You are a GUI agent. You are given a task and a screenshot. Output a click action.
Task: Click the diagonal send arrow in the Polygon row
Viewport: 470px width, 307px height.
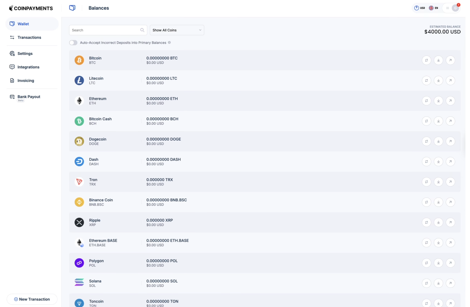point(450,263)
